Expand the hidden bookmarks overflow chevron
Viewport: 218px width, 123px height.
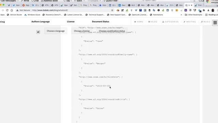181,15
